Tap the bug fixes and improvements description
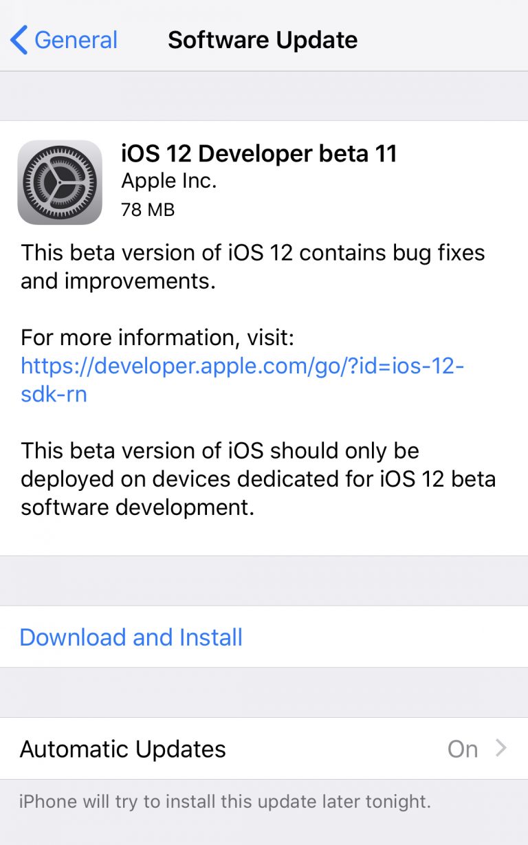 pos(252,267)
